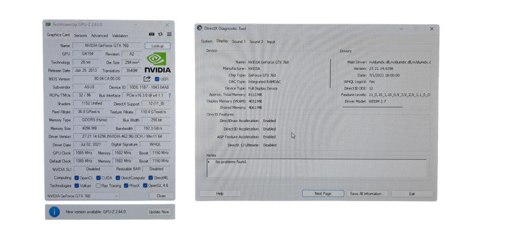Click the Bus Interface question mark icon
Image resolution: width=523 pixels, height=235 pixels.
[169, 95]
